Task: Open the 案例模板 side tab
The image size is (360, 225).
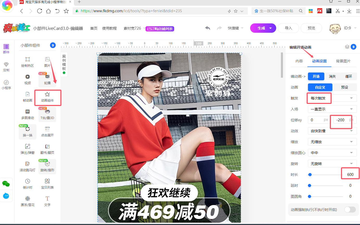Action: click(x=64, y=64)
